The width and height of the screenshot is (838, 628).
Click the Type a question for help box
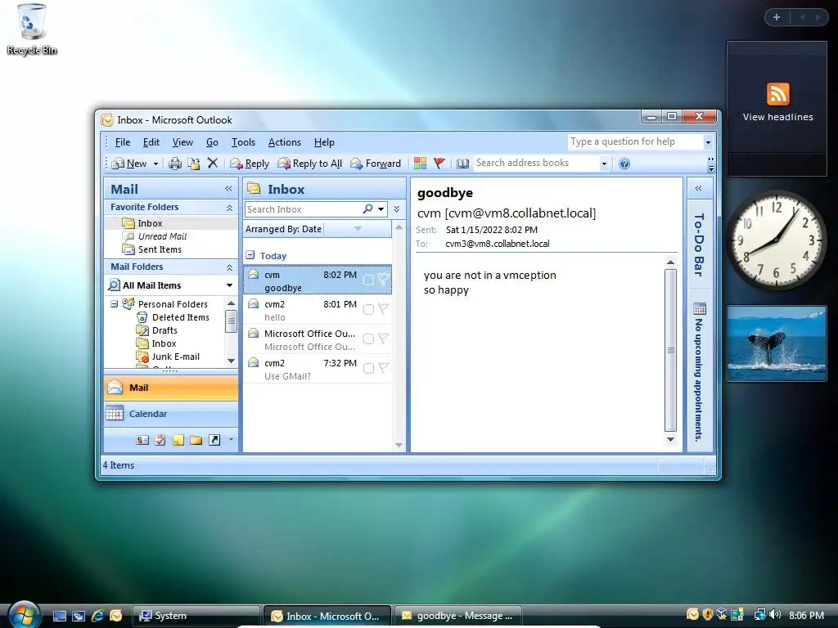click(x=635, y=141)
